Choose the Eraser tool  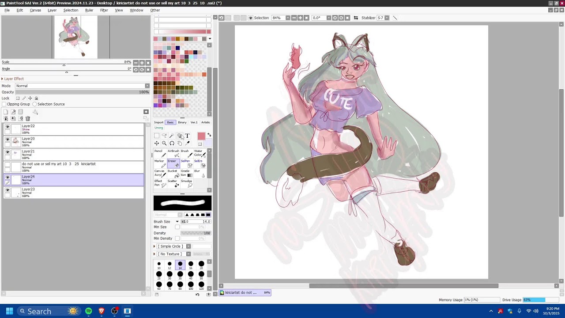(x=173, y=163)
